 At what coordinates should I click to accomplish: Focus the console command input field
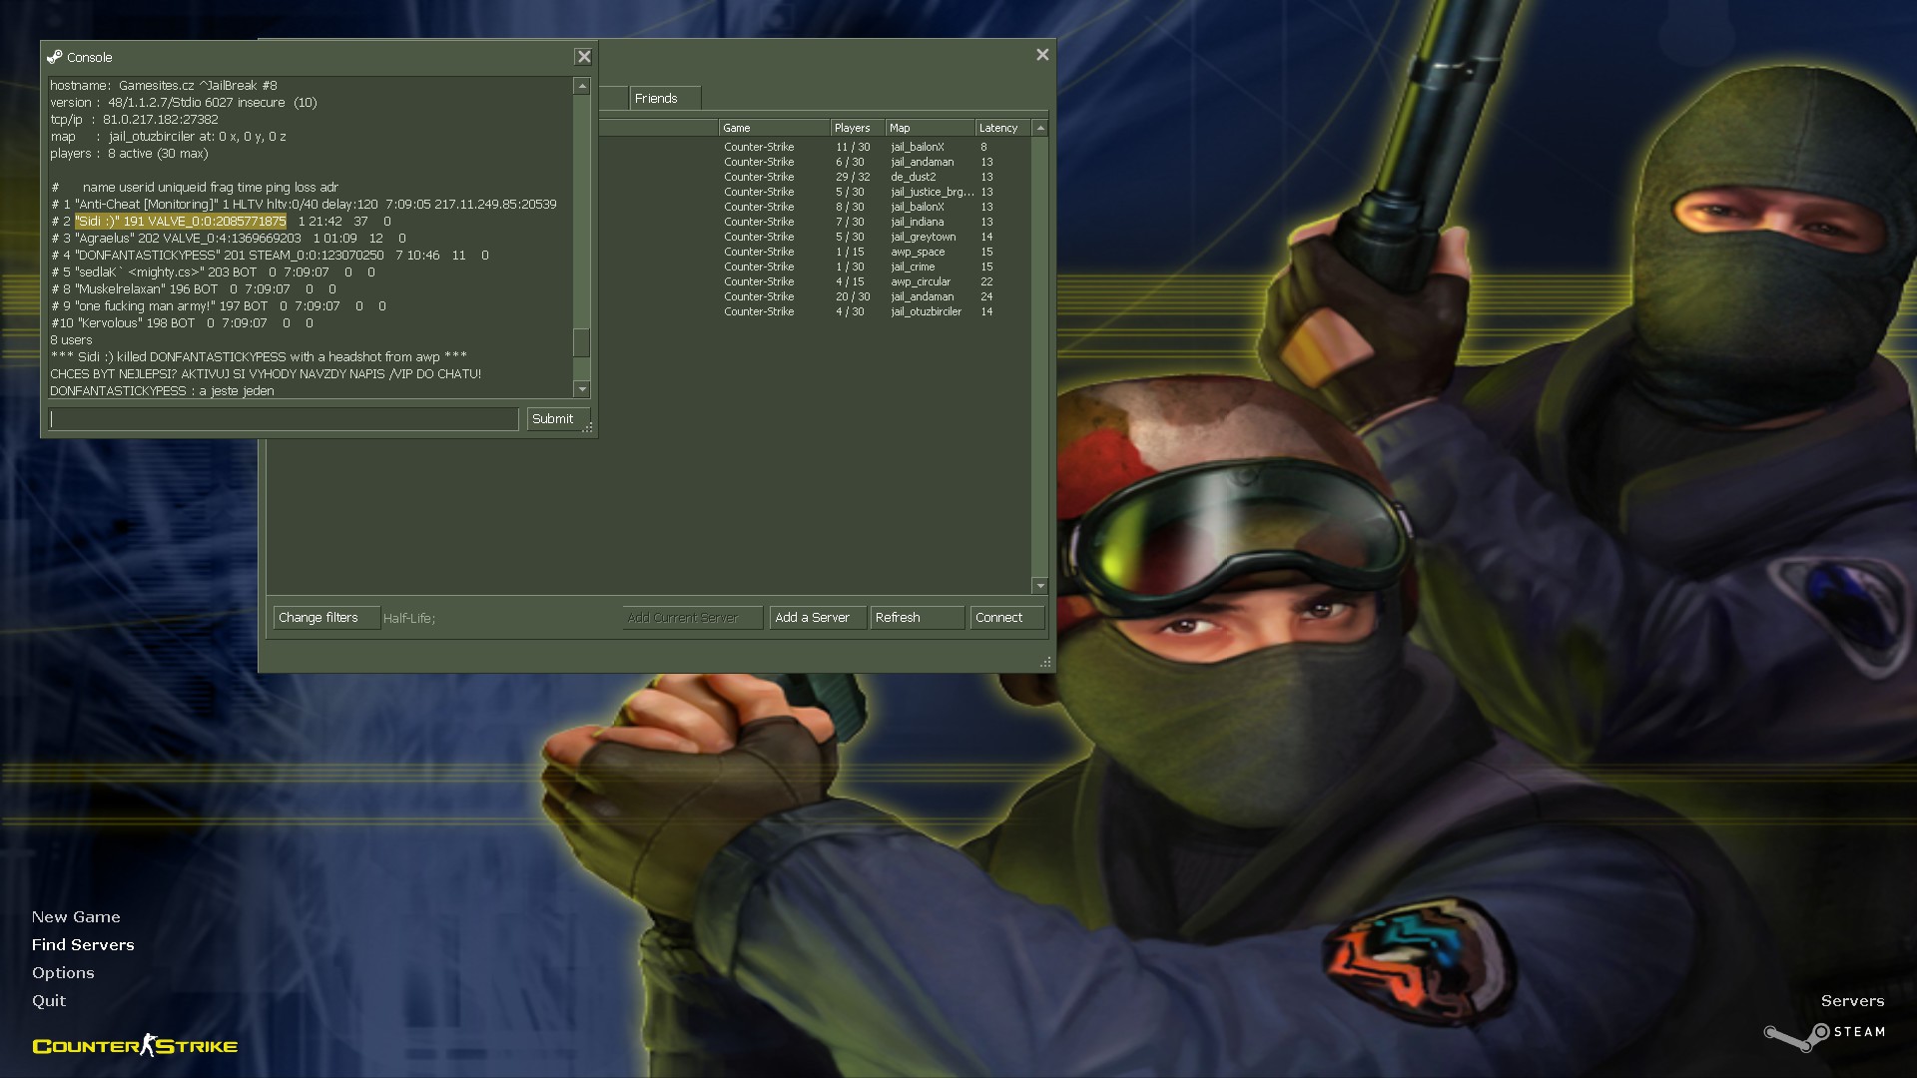tap(285, 419)
